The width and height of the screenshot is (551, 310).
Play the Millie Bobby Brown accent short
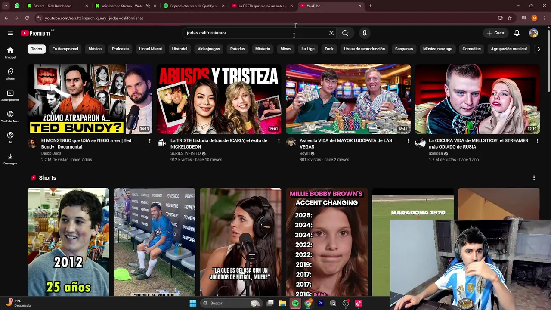[x=327, y=242]
